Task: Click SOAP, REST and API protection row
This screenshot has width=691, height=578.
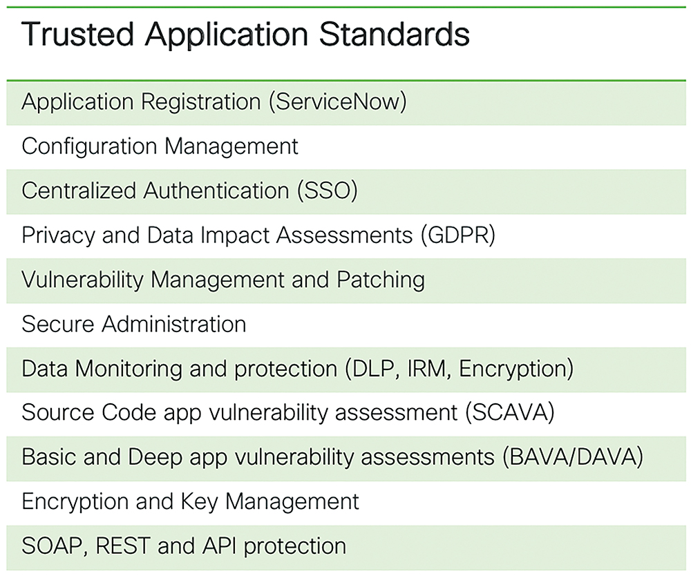Action: (346, 547)
